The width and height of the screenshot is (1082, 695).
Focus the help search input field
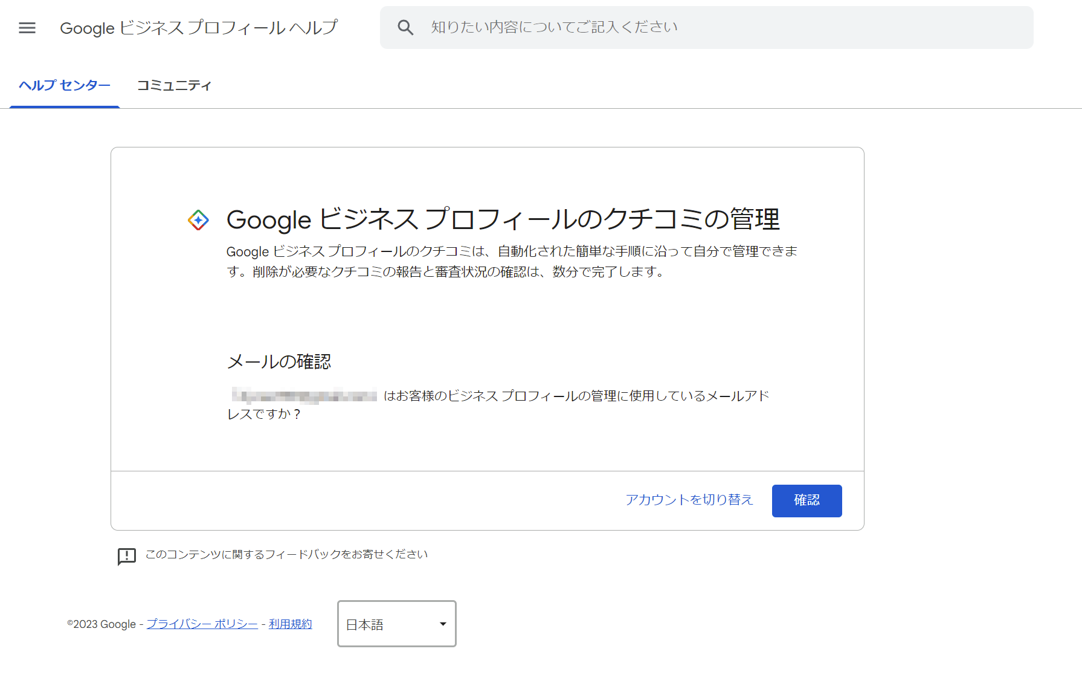(x=725, y=28)
